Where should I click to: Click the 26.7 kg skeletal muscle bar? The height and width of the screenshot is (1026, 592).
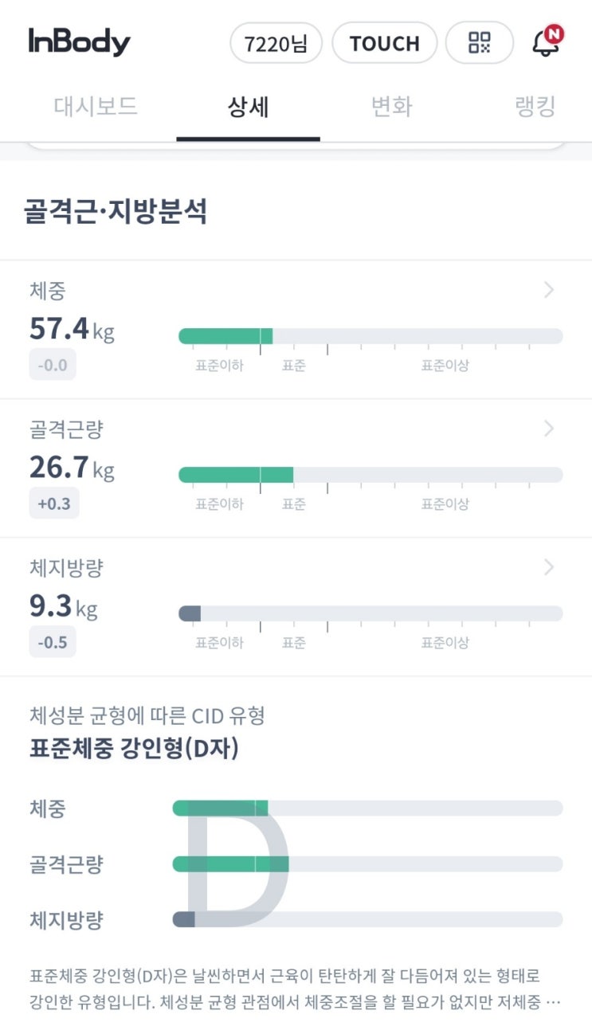(370, 475)
